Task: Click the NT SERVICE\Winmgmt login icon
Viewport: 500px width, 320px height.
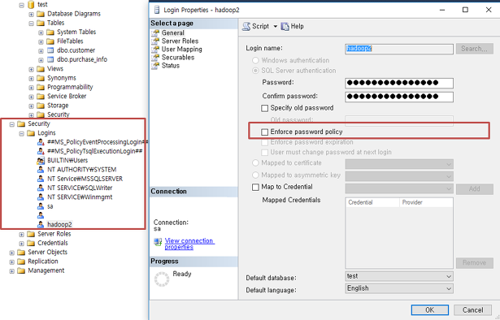Action: [41, 197]
